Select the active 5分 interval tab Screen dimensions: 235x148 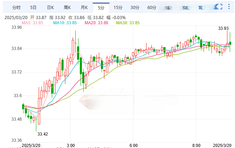[x=101, y=8]
